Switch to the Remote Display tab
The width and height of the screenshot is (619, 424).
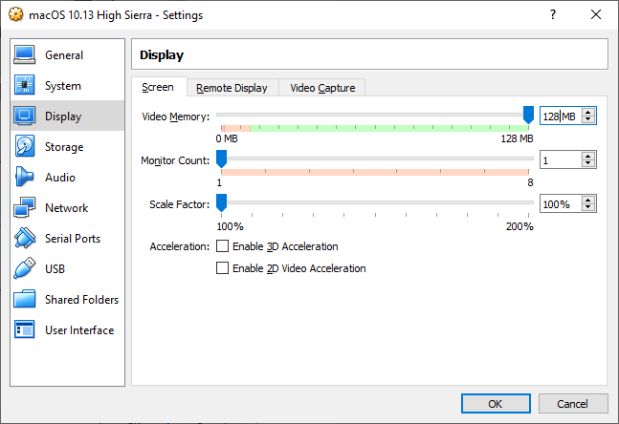232,88
